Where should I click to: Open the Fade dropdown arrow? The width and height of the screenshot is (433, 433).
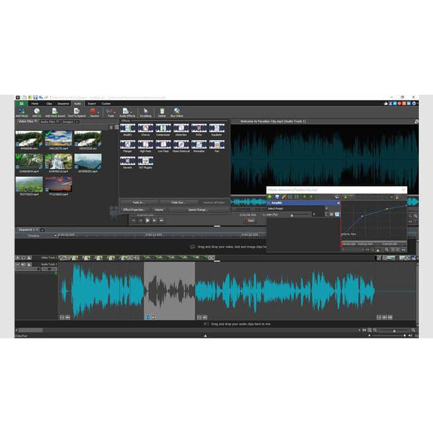pyautogui.click(x=115, y=112)
